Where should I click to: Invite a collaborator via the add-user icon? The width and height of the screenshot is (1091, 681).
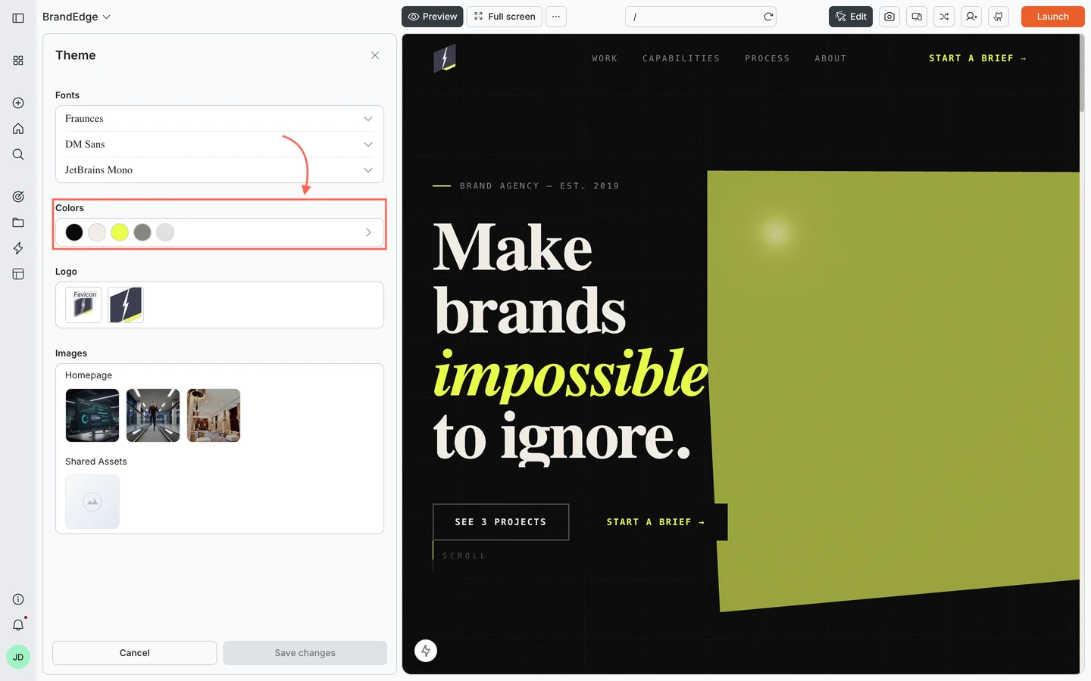971,16
